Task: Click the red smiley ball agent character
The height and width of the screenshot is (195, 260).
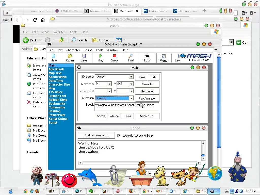Action: click(x=69, y=181)
